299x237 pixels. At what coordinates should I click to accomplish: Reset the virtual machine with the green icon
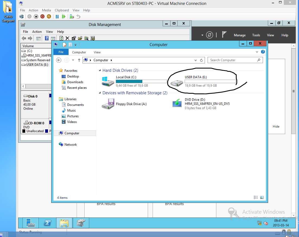pos(63,17)
